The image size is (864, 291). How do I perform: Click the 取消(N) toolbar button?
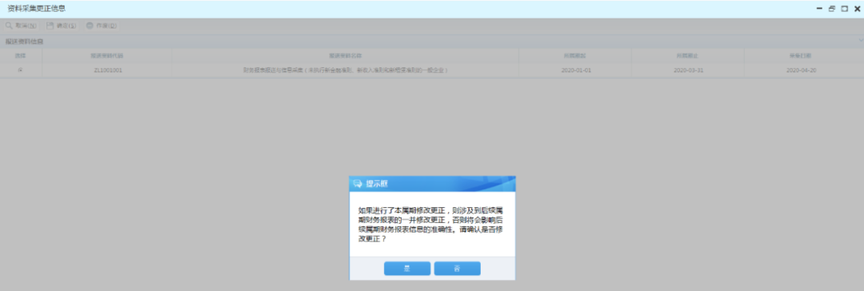point(21,26)
